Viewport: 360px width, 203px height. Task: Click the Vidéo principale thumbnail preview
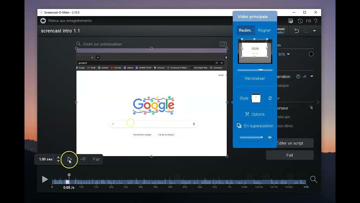point(255,51)
